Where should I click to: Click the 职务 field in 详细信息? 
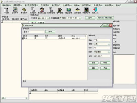pyautogui.click(x=102, y=48)
